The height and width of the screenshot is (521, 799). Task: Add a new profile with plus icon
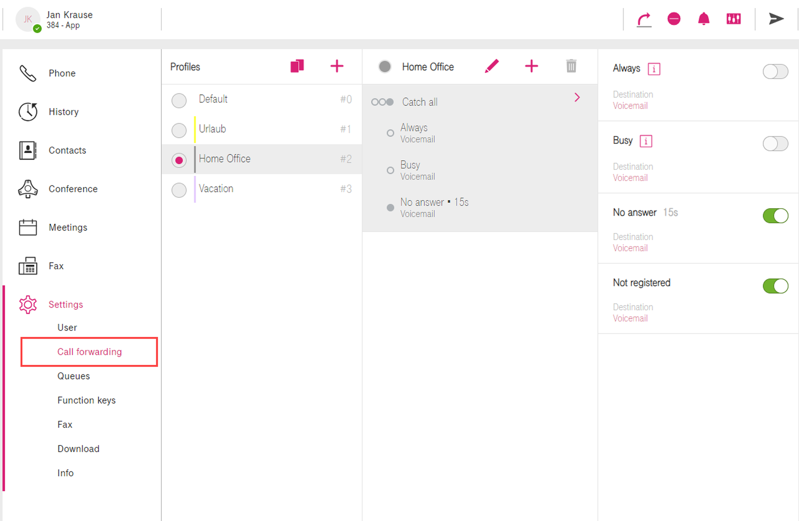(337, 66)
